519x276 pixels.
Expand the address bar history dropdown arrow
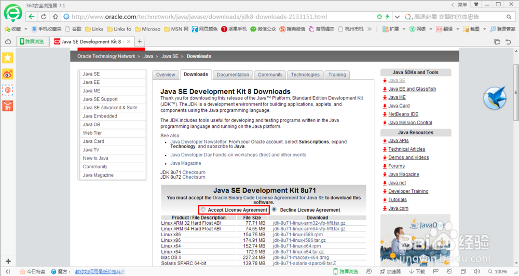coord(397,17)
